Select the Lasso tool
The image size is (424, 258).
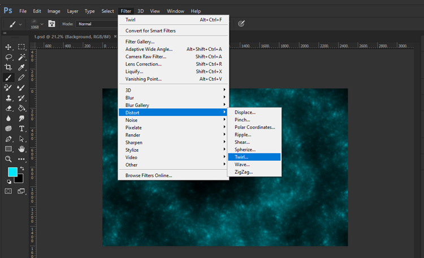coord(8,57)
